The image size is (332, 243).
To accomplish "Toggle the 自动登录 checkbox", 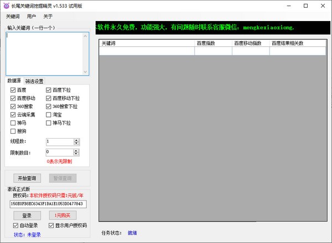I will click(15, 225).
